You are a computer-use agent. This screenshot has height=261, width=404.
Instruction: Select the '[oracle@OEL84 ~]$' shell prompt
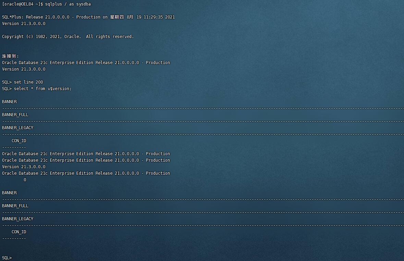coord(22,4)
